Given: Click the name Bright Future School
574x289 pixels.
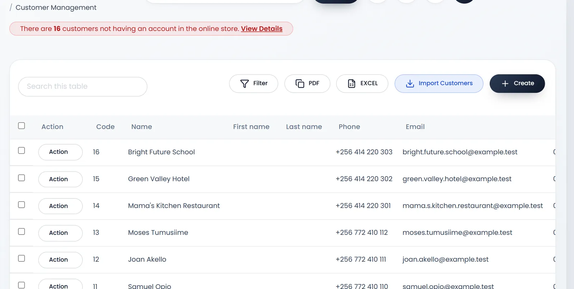Looking at the screenshot, I should [x=161, y=152].
